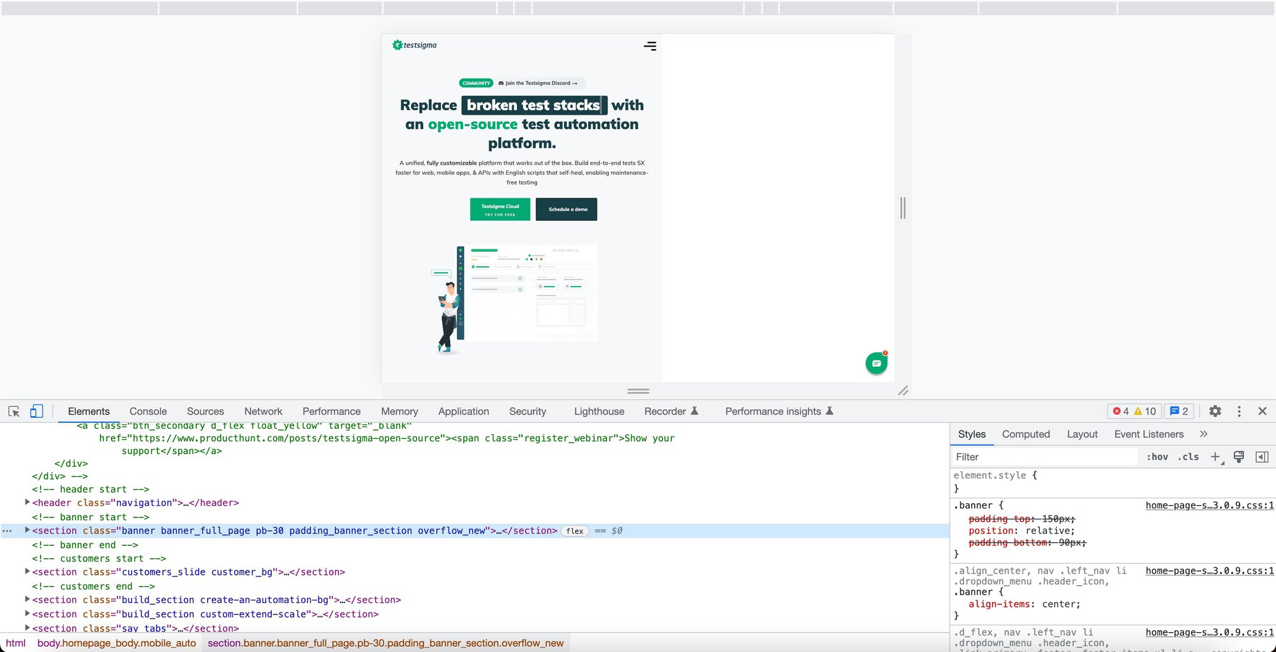Open the Sources tab
The image size is (1276, 652).
(x=205, y=411)
